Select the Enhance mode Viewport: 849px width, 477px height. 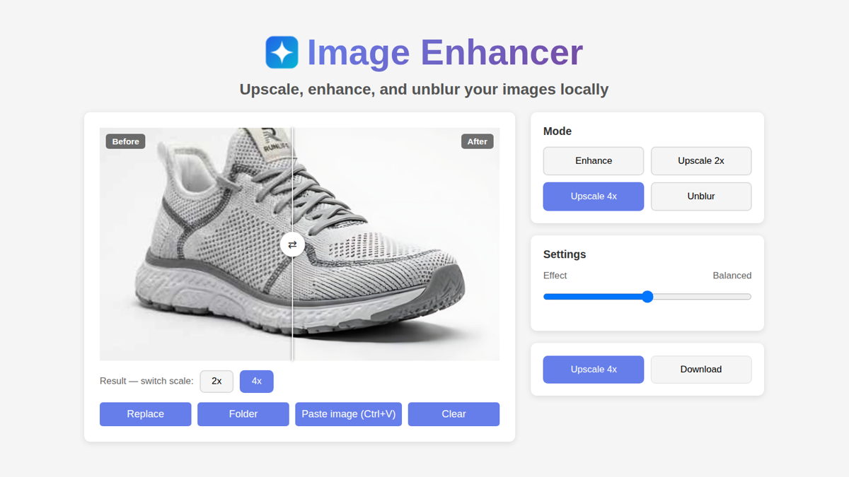[x=594, y=161]
